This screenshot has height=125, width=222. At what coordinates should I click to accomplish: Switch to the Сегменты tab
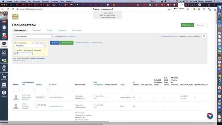click(62, 30)
